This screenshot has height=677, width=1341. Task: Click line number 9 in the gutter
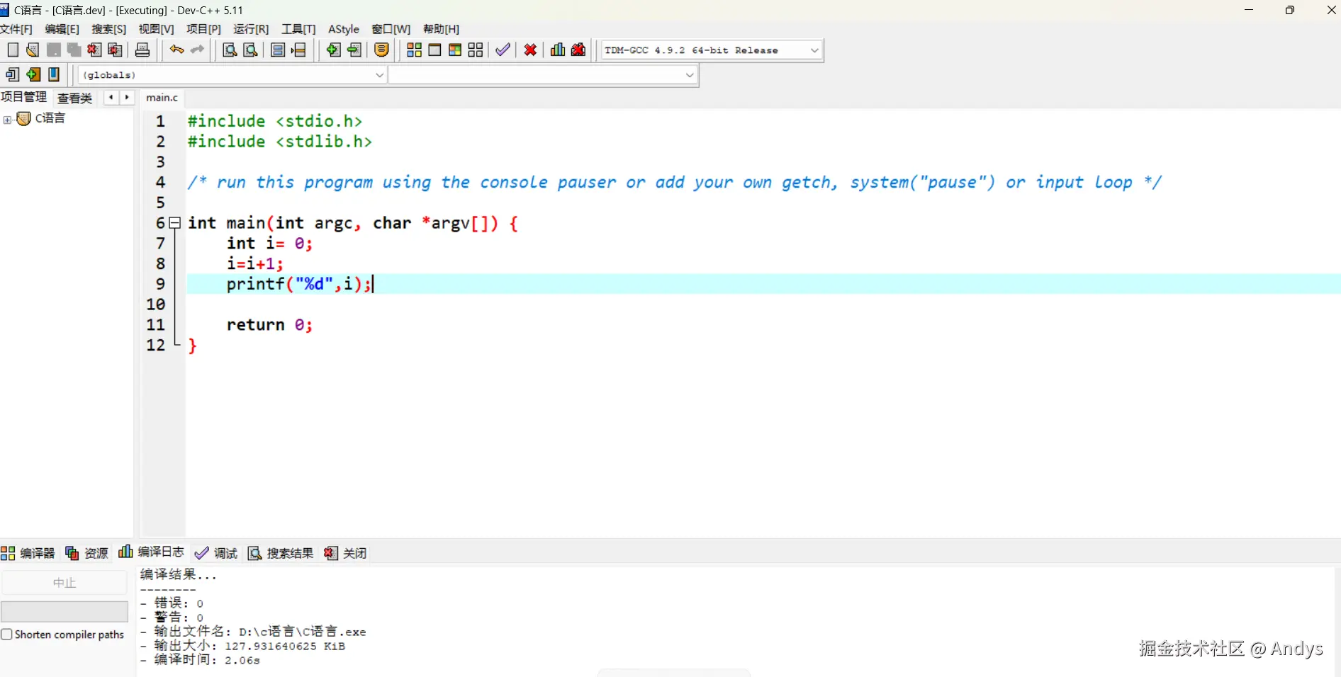161,284
